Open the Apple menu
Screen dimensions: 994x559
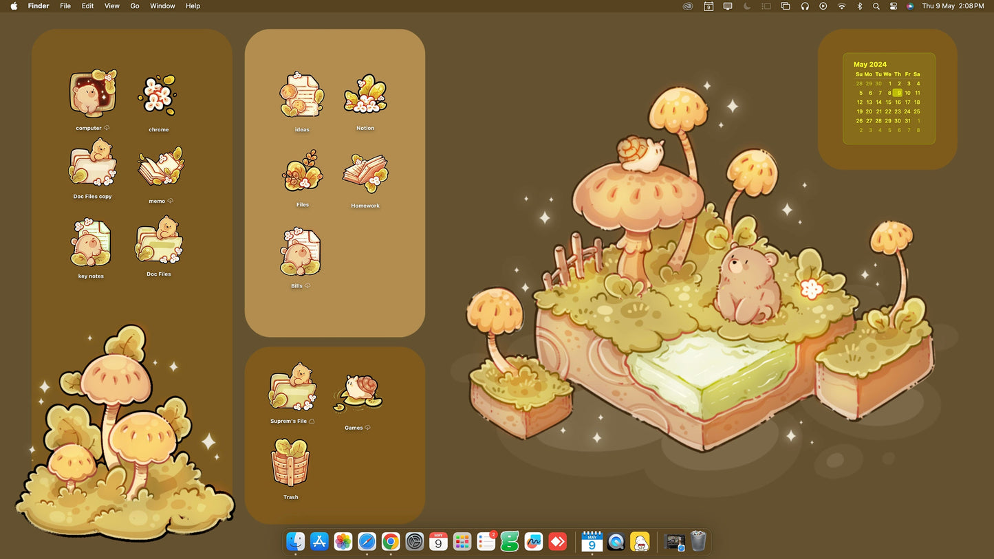[13, 6]
